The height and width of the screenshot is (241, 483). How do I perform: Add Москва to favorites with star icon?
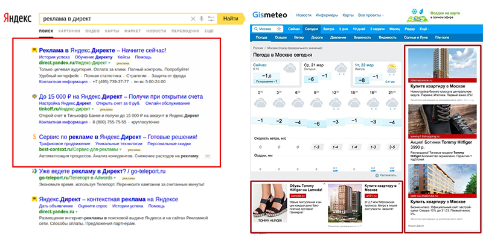click(279, 29)
